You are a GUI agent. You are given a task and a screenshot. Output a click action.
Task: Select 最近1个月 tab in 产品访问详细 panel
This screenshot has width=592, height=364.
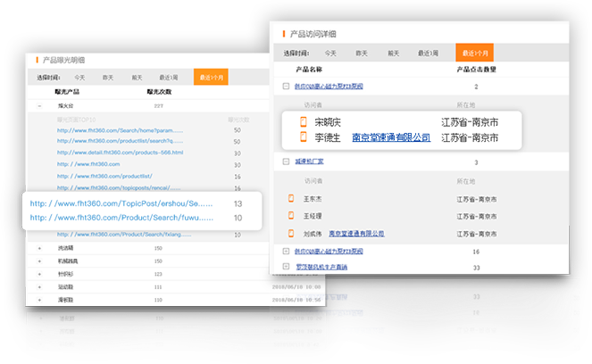(x=474, y=54)
